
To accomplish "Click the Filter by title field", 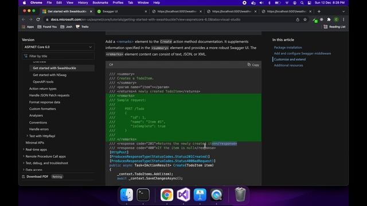I will tap(58, 56).
